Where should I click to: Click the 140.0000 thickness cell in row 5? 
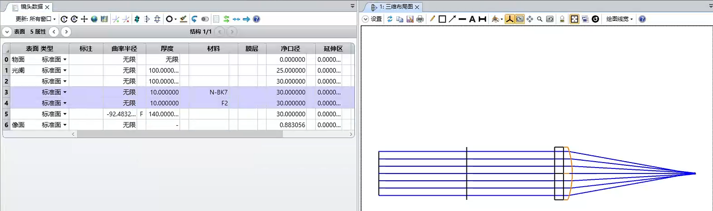[163, 114]
